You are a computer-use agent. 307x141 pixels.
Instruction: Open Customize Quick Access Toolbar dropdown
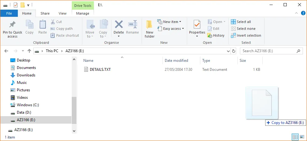[x=28, y=5]
